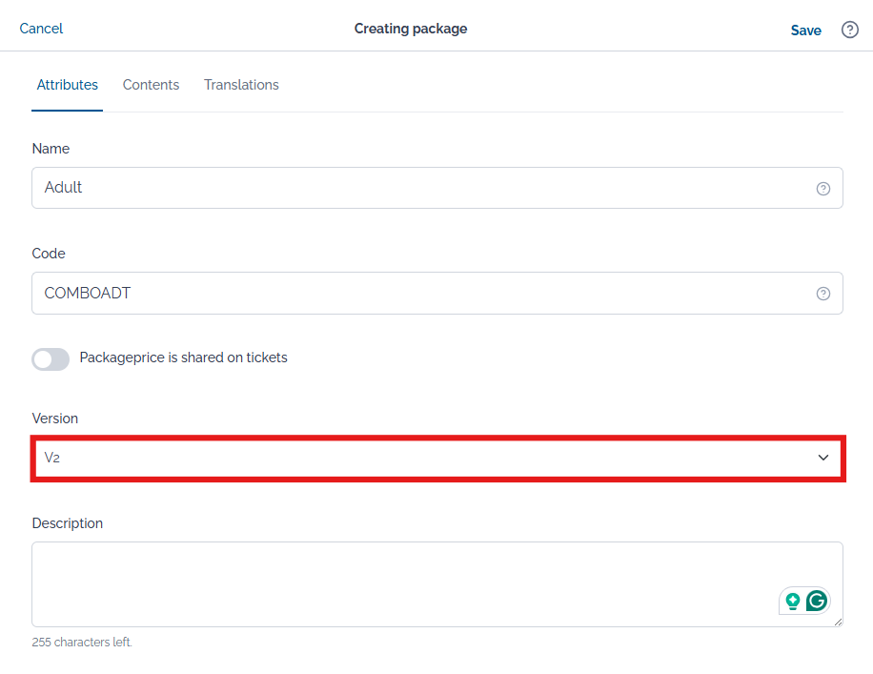Image resolution: width=873 pixels, height=674 pixels.
Task: Click the help icon in Code field
Action: (x=822, y=294)
